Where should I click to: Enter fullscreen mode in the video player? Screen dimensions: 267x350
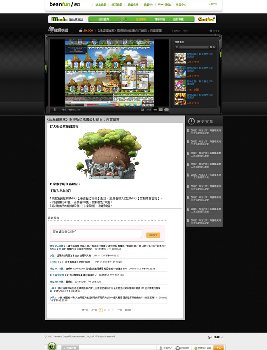166,110
